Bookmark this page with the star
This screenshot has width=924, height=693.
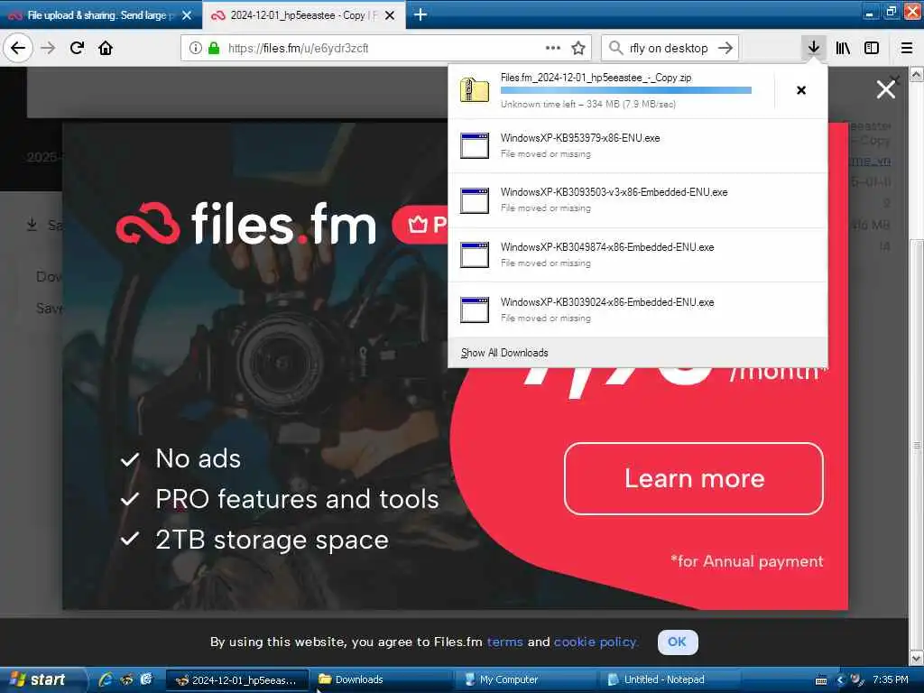578,48
